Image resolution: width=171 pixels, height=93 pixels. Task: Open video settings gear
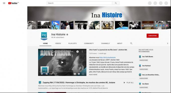pos(79,74)
